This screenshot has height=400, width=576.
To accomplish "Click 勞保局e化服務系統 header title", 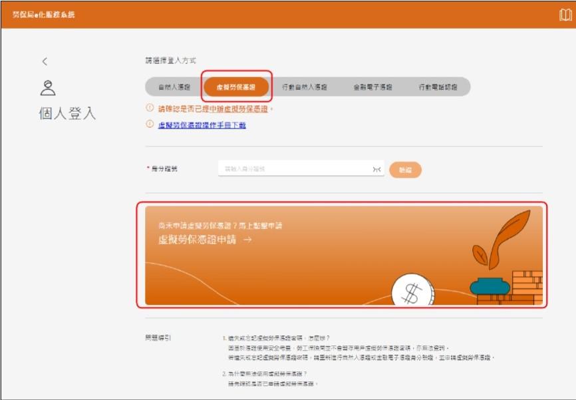I will coord(44,15).
